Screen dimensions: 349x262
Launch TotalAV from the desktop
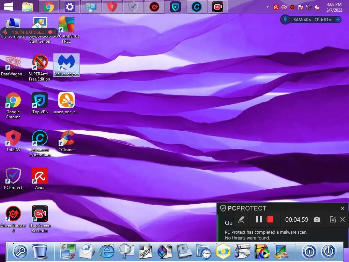click(x=13, y=141)
